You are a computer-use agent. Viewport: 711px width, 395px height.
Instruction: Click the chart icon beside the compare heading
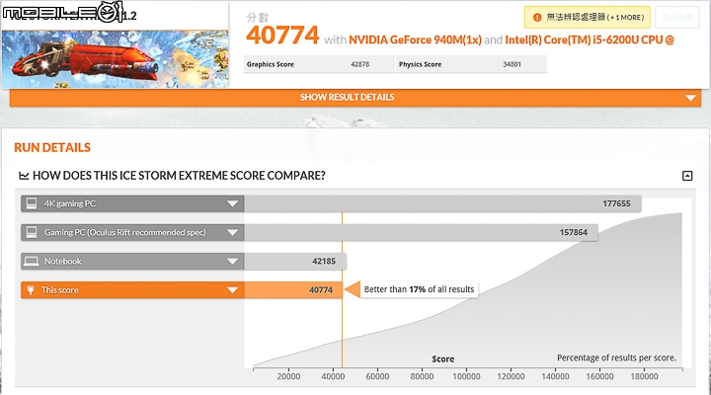pyautogui.click(x=24, y=176)
